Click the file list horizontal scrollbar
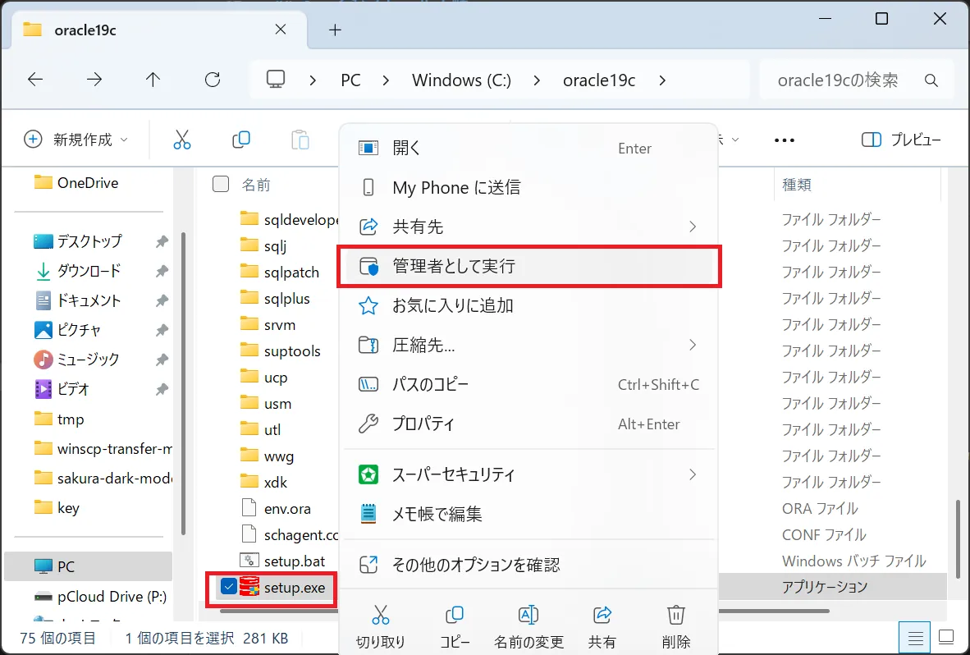This screenshot has width=970, height=655. (524, 611)
